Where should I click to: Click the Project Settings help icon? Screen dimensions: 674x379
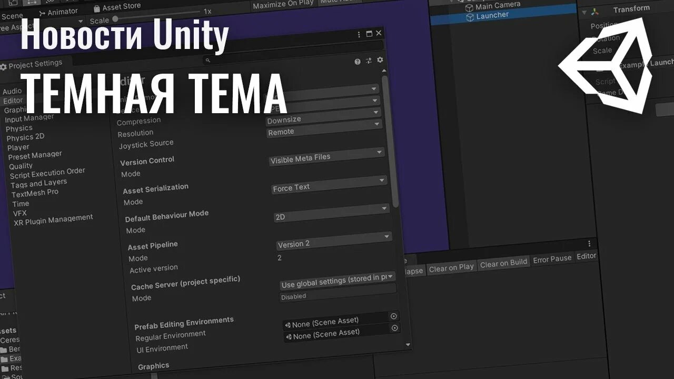click(358, 62)
